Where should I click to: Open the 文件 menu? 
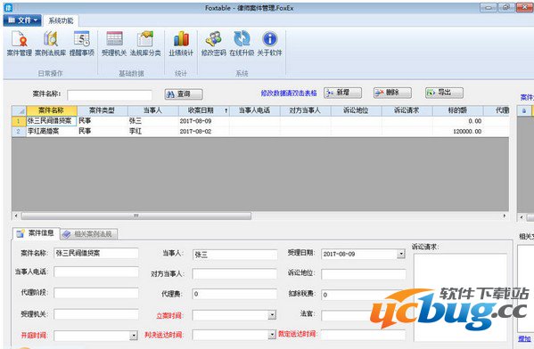pos(22,20)
